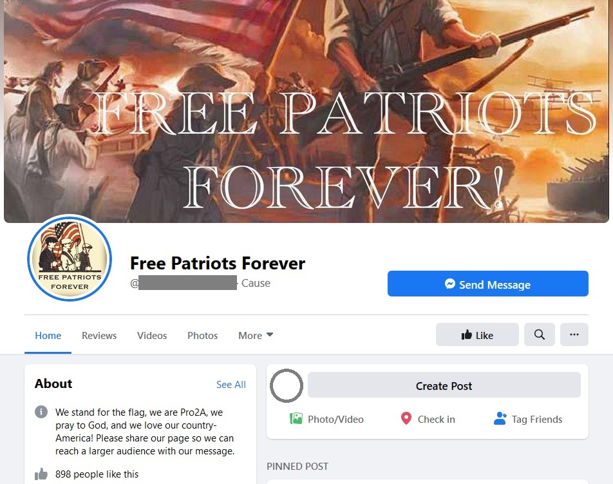Image resolution: width=613 pixels, height=484 pixels.
Task: Open the cover photo banner image
Action: [x=306, y=111]
